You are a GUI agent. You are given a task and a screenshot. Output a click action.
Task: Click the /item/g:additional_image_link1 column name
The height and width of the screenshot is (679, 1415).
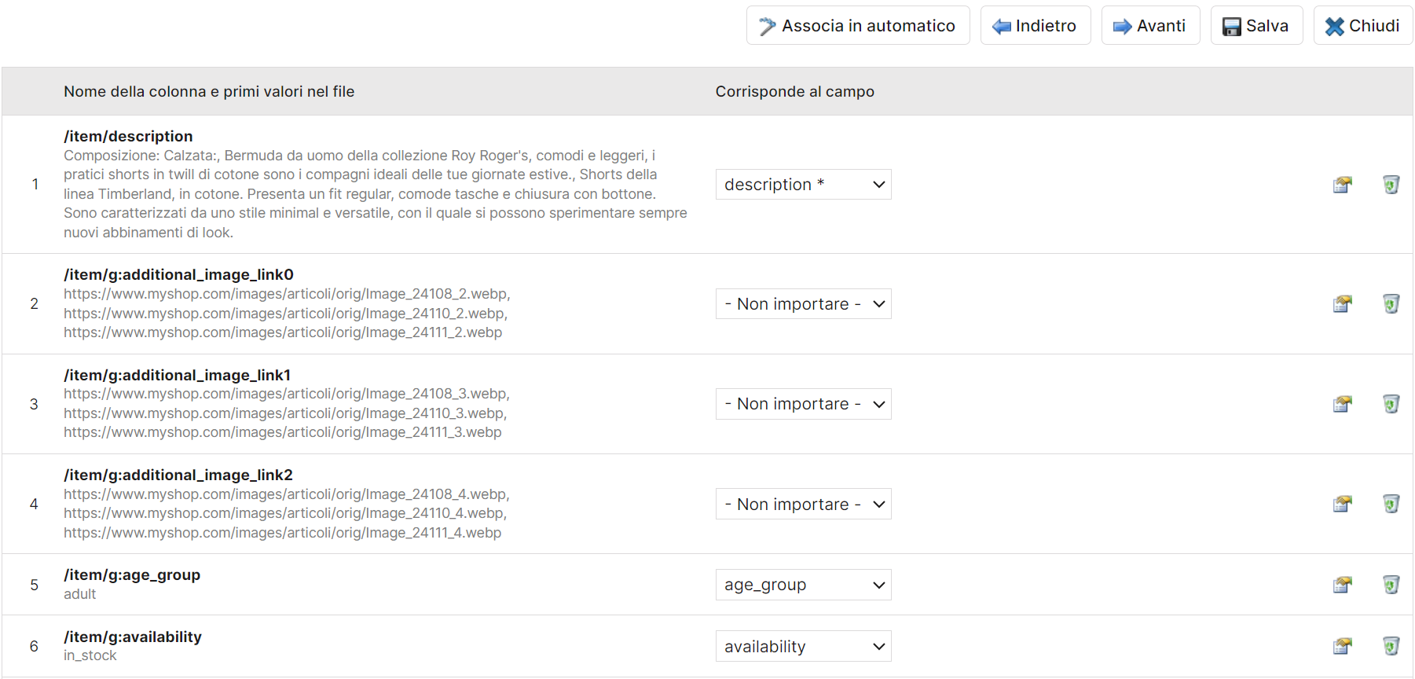click(177, 375)
